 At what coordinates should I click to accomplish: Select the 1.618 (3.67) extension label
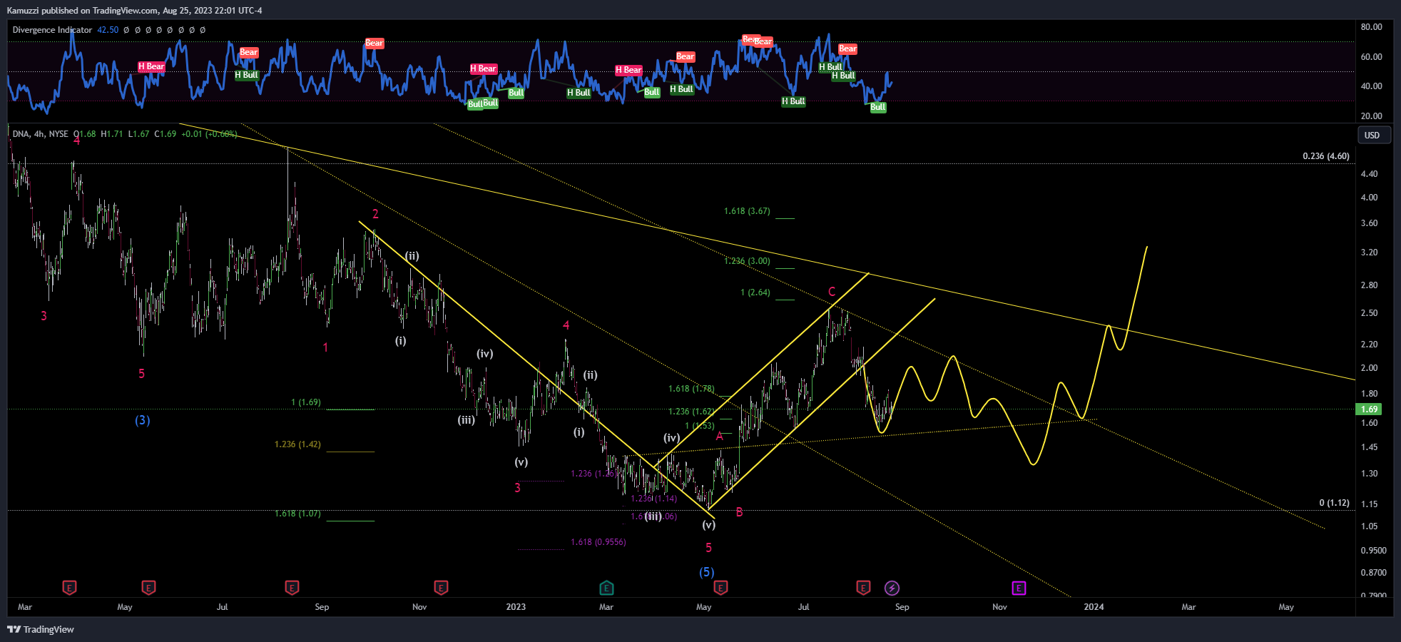pos(747,211)
